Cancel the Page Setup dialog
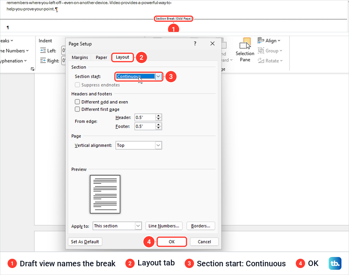 pyautogui.click(x=204, y=242)
